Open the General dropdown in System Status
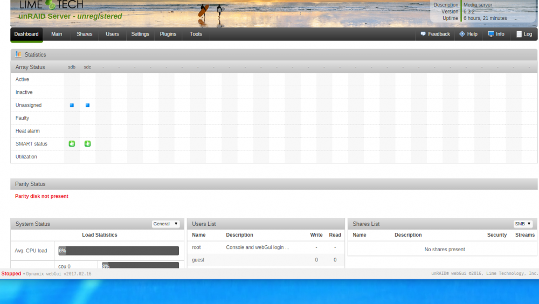 point(165,224)
